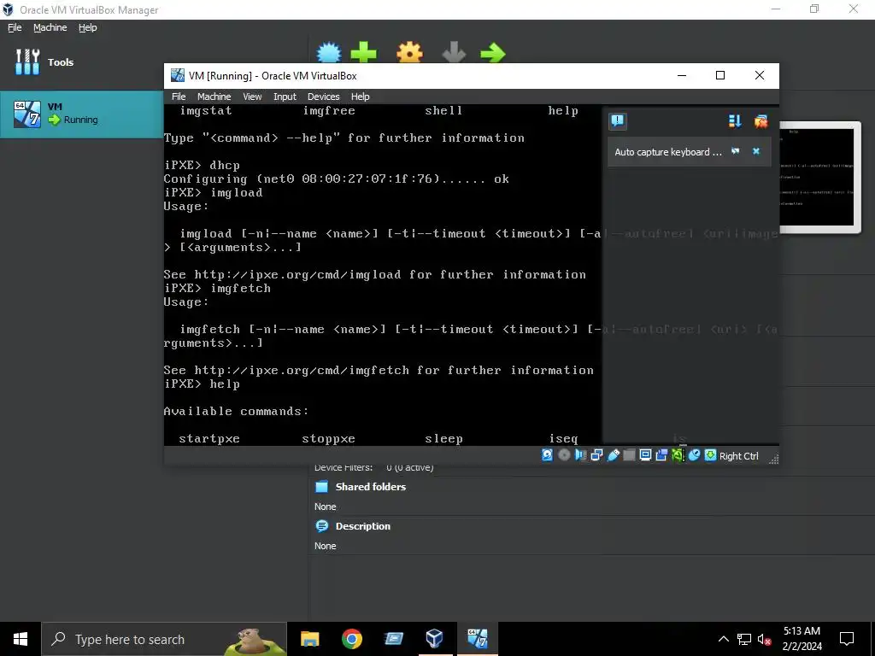
Task: Click the Show green arrow icon
Action: pyautogui.click(x=493, y=53)
